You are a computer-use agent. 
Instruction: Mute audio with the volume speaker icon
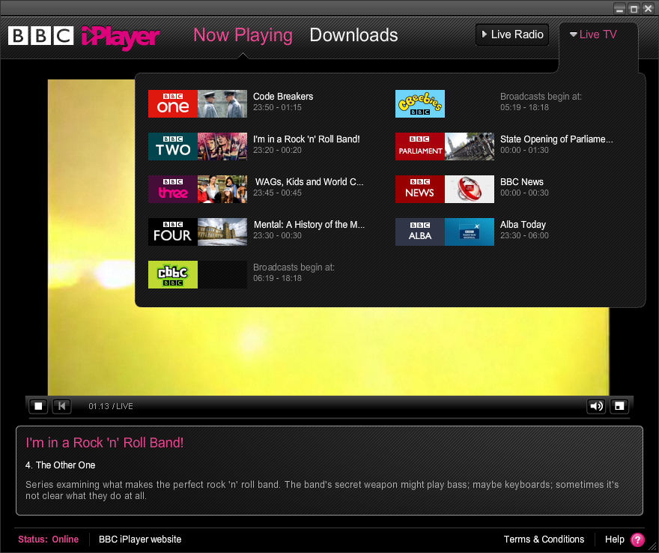point(596,406)
